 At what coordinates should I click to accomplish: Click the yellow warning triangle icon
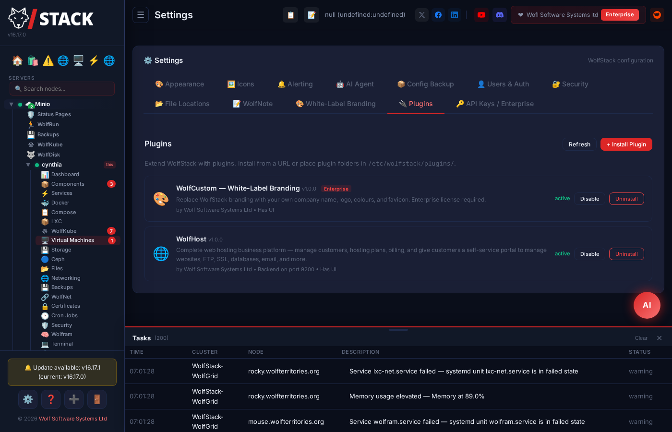[x=48, y=60]
